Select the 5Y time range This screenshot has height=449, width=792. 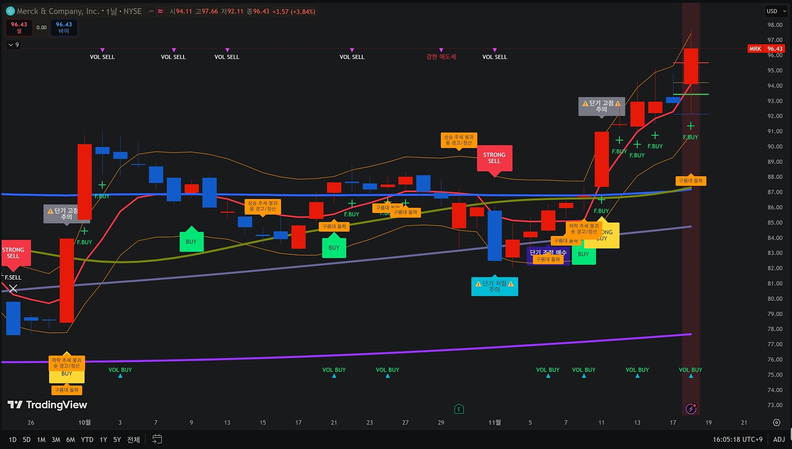[x=117, y=440]
